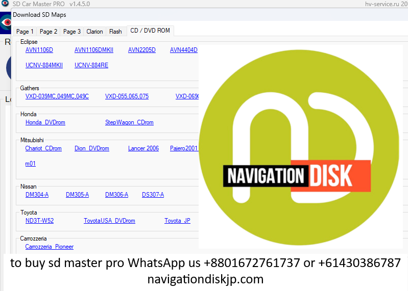Click the AVN4404D link
Viewport: 408px width, 291px height.
[184, 50]
